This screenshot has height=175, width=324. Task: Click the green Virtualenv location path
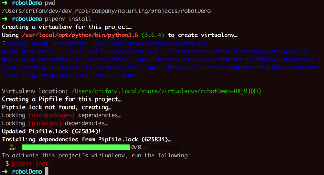tap(166, 91)
